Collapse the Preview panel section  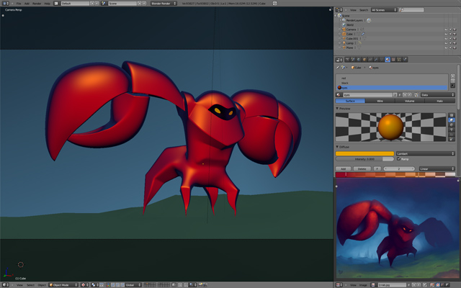tap(338, 109)
